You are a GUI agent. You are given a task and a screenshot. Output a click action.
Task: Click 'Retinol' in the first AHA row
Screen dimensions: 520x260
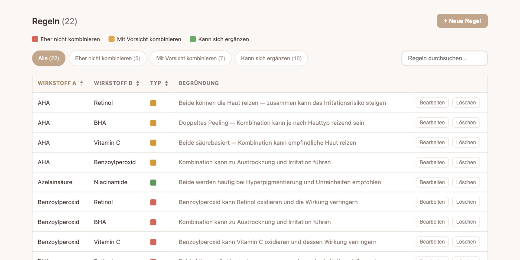pos(103,103)
